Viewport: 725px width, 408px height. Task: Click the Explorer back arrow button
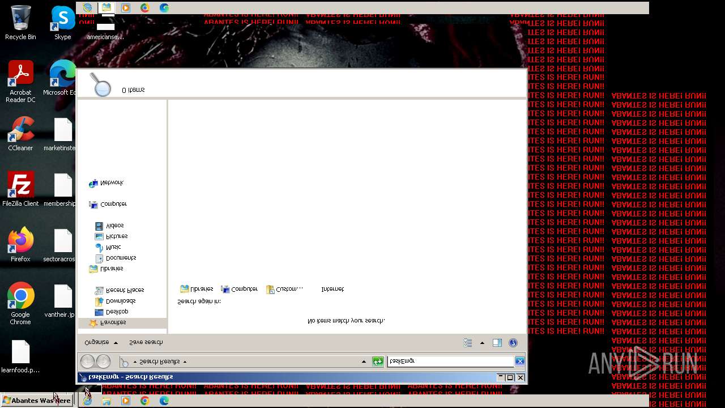pos(87,362)
